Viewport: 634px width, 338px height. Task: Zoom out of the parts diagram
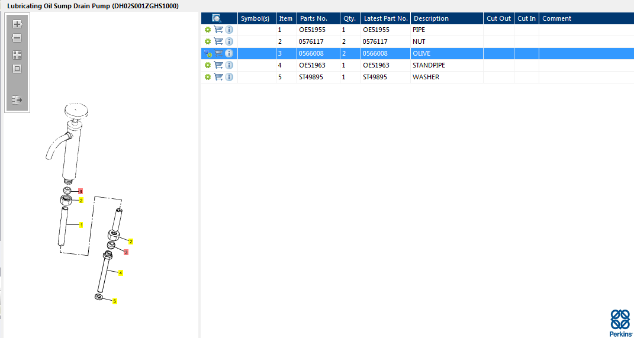point(17,38)
